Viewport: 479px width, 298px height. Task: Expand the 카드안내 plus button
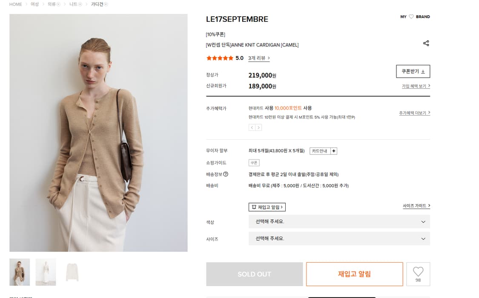334,151
